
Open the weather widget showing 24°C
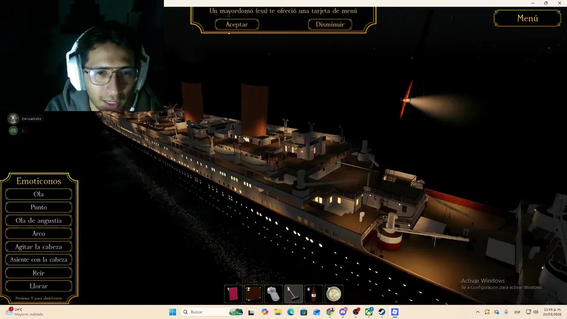click(25, 312)
